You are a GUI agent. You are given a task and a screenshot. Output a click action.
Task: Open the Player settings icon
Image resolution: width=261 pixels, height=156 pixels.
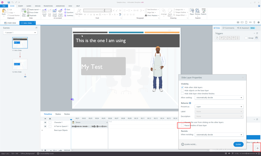(x=192, y=11)
